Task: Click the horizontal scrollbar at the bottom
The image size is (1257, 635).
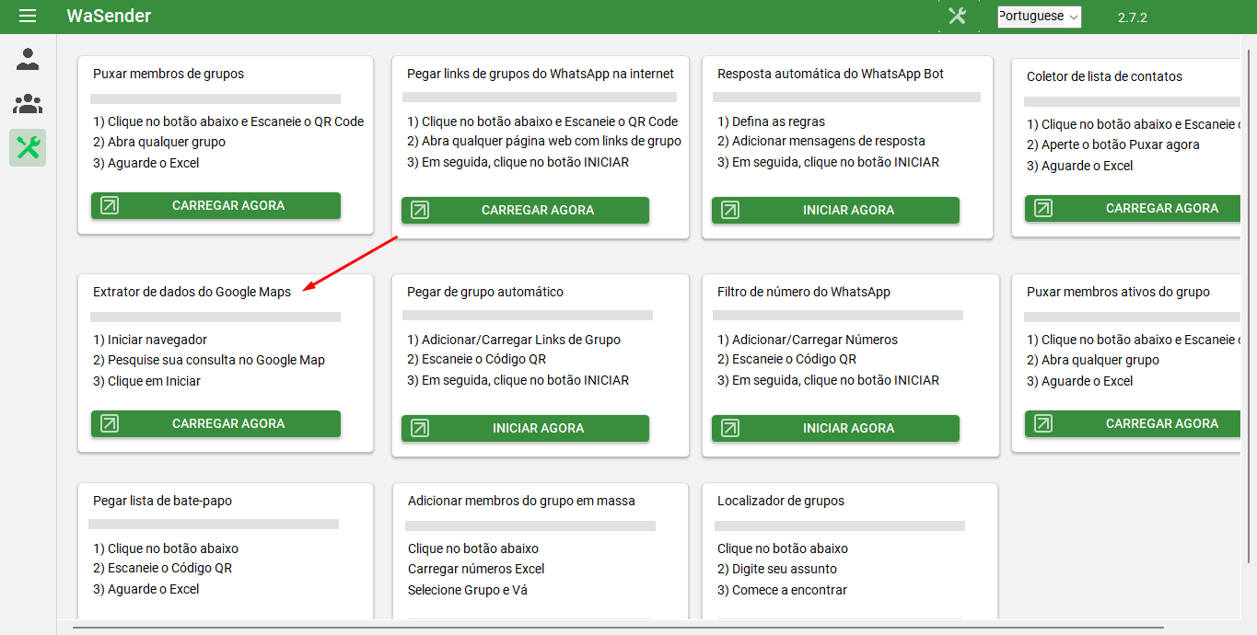Action: pos(617,628)
